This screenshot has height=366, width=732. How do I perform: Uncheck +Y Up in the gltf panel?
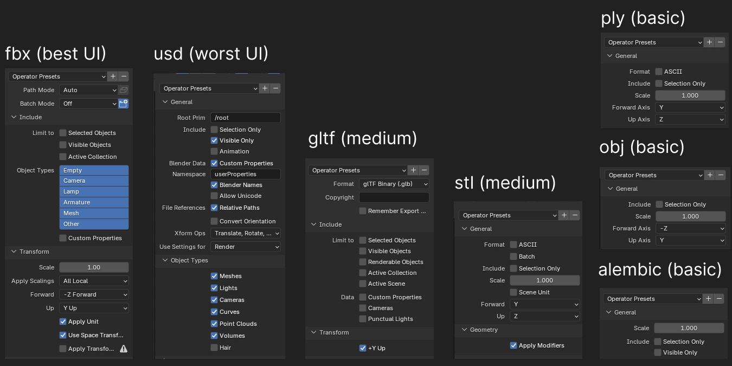click(363, 348)
